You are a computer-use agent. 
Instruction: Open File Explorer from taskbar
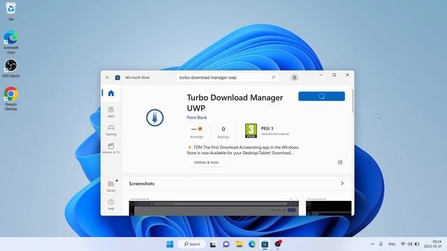tap(239, 244)
